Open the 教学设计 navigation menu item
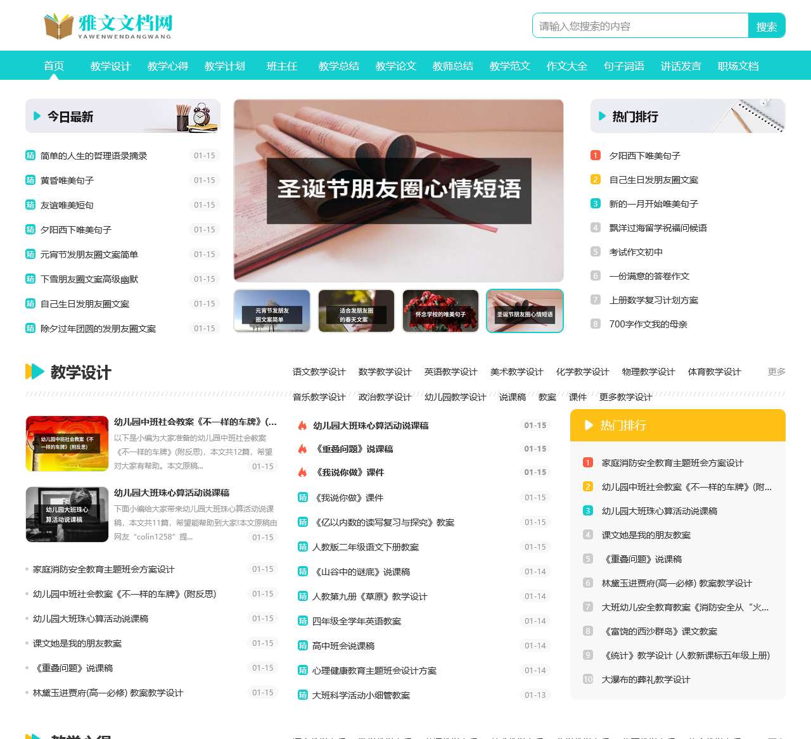The height and width of the screenshot is (739, 811). [110, 66]
